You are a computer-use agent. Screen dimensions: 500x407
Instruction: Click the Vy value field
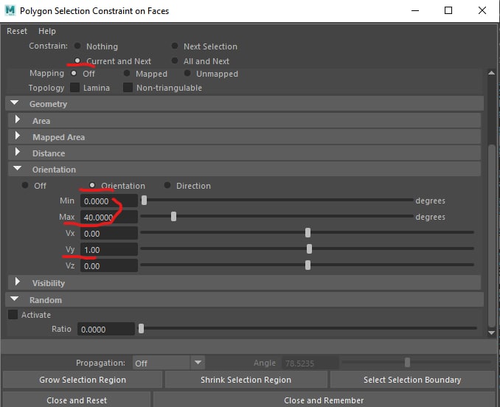108,250
